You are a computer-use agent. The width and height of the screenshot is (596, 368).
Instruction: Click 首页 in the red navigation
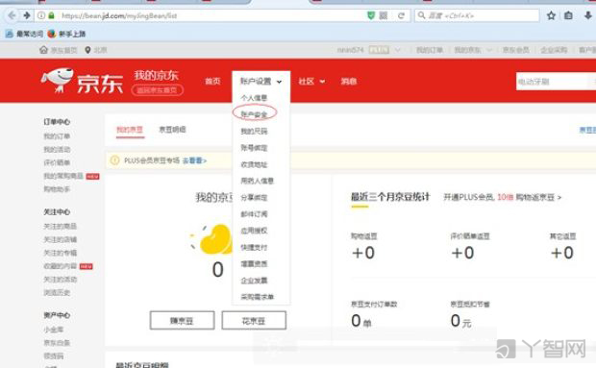click(212, 82)
